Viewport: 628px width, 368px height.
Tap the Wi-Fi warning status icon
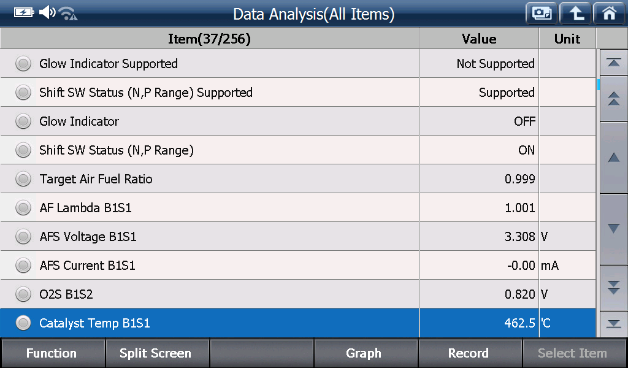pos(67,13)
